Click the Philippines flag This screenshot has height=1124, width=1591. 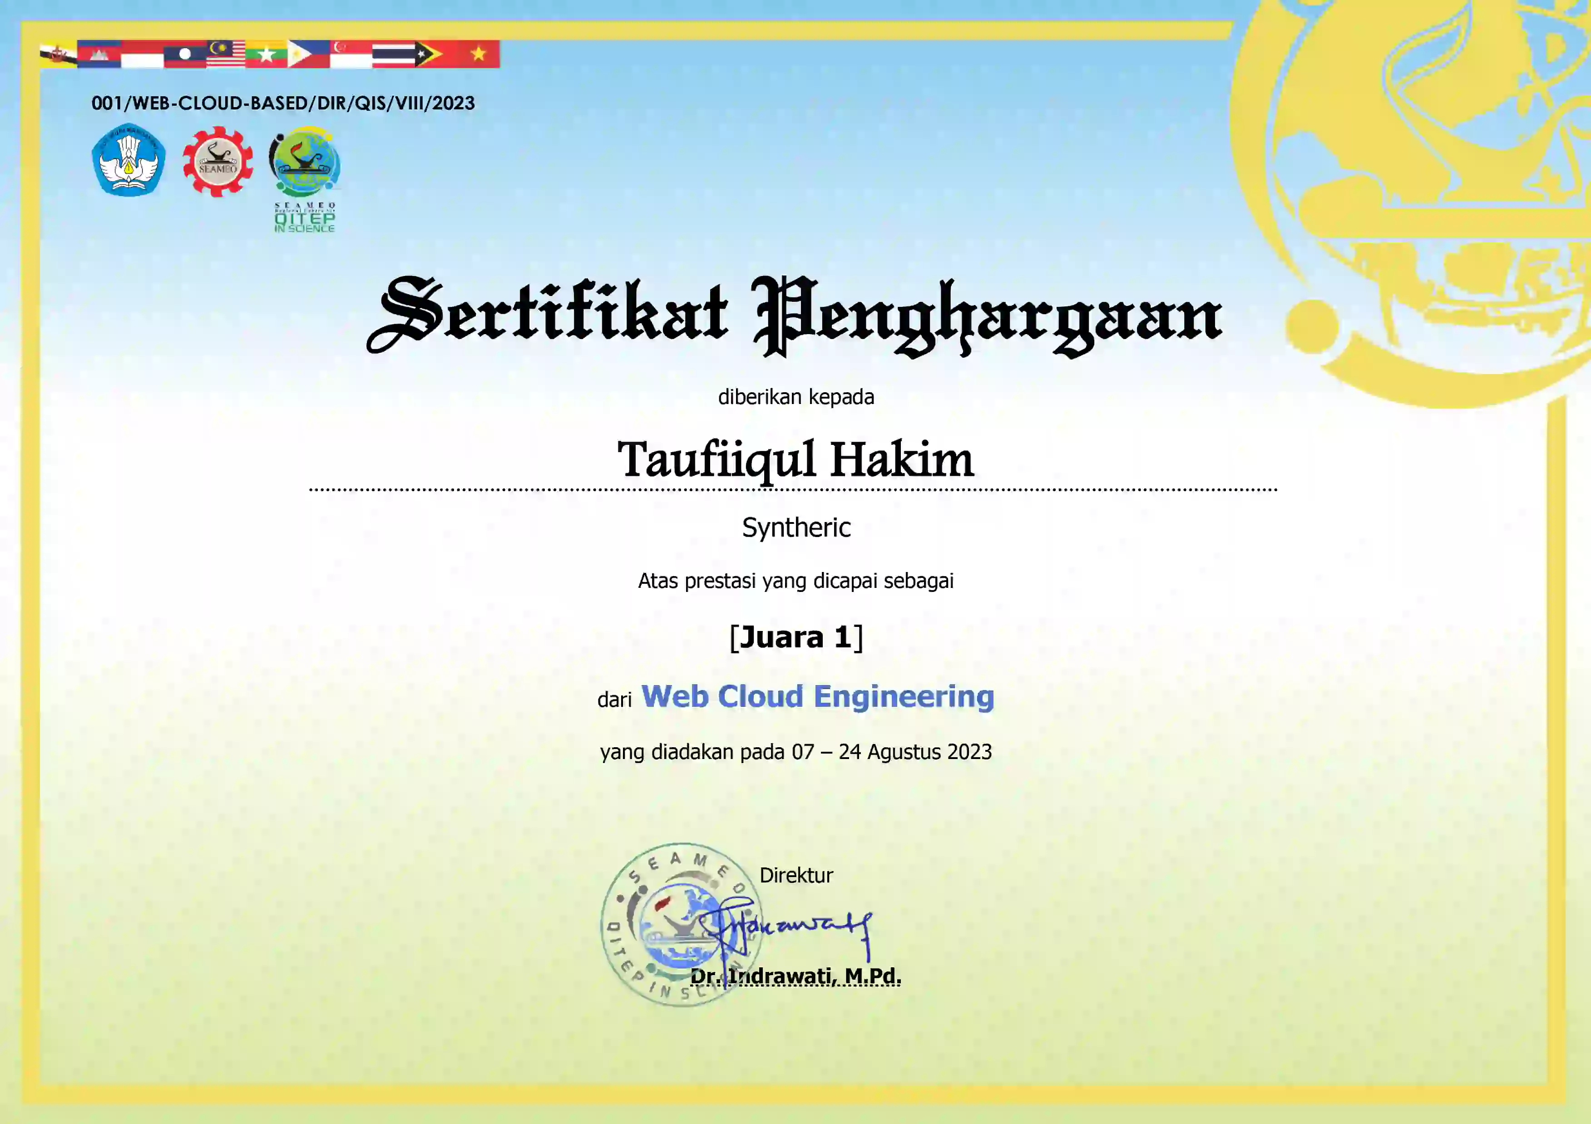308,54
